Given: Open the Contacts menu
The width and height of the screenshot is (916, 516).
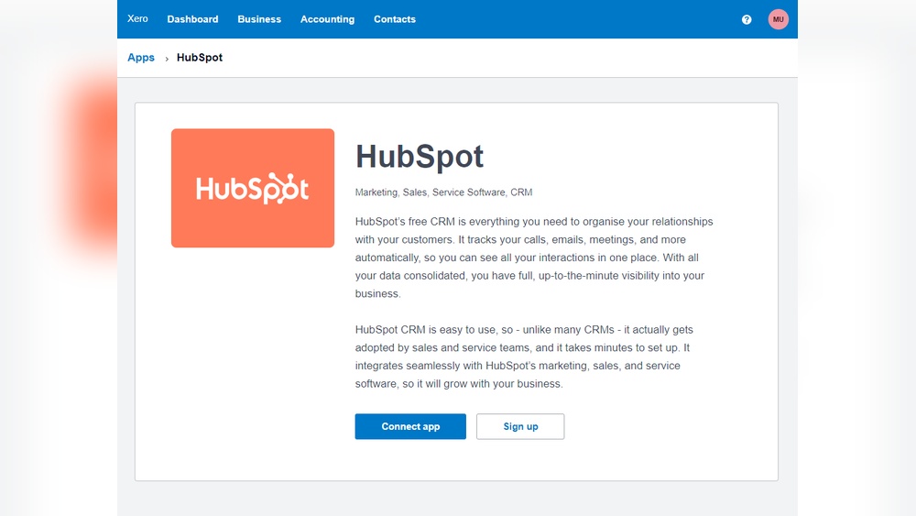Looking at the screenshot, I should pos(395,19).
